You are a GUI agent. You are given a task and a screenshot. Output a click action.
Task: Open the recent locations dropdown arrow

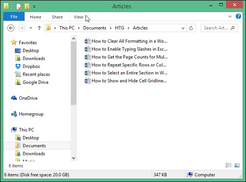(x=31, y=28)
